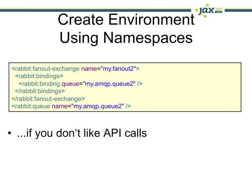Screen dimensions: 252x189
Task: Click the name attribute in rabbit:queue line
Action: (x=60, y=106)
